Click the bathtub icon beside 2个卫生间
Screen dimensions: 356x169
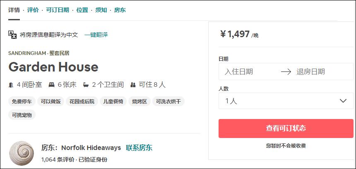point(86,85)
